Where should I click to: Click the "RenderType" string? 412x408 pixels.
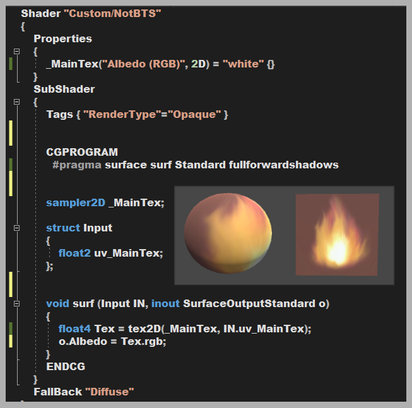122,115
